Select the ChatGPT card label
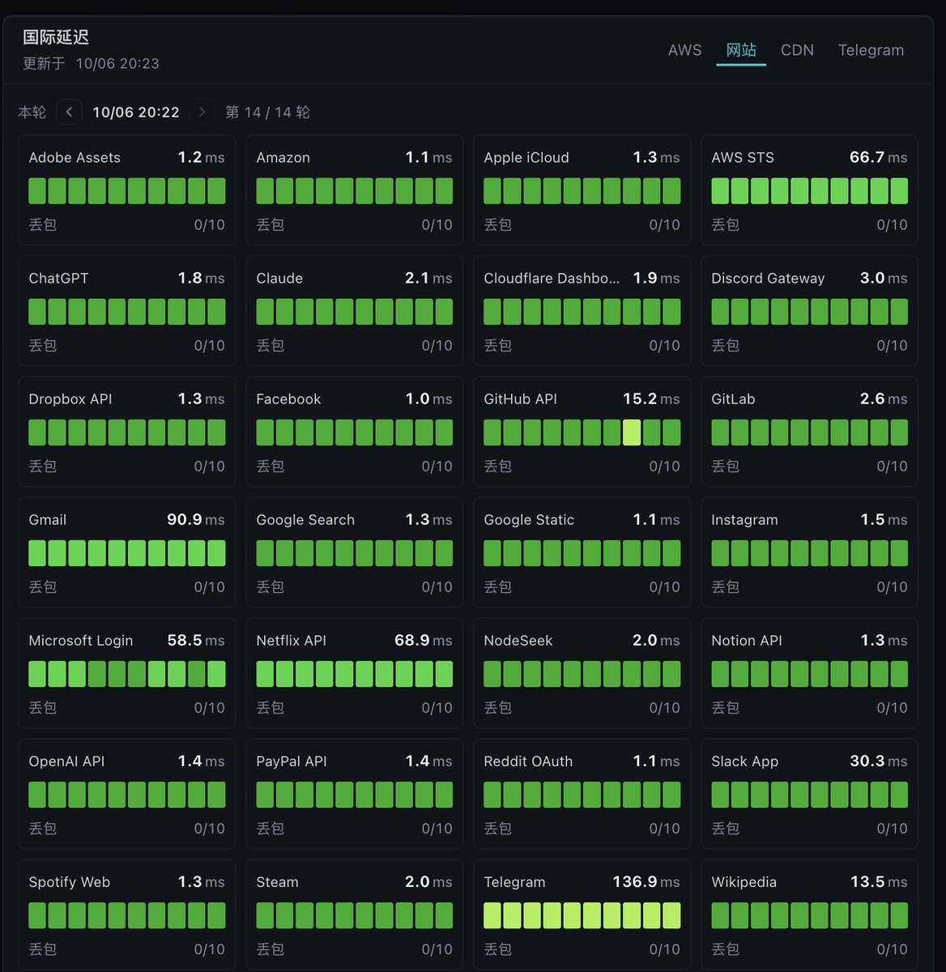The image size is (946, 972). click(x=59, y=279)
